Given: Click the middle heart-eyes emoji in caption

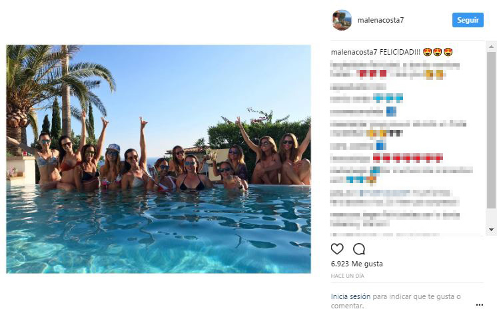Looking at the screenshot, I should 438,52.
